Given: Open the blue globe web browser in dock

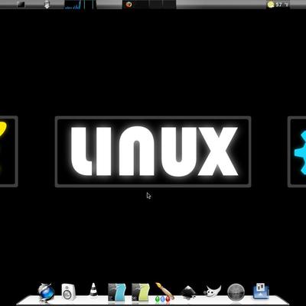Looking at the screenshot, I should pos(46,293).
